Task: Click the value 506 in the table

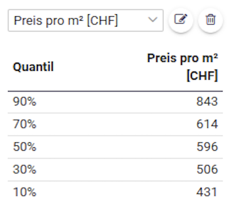Action: [x=207, y=169]
